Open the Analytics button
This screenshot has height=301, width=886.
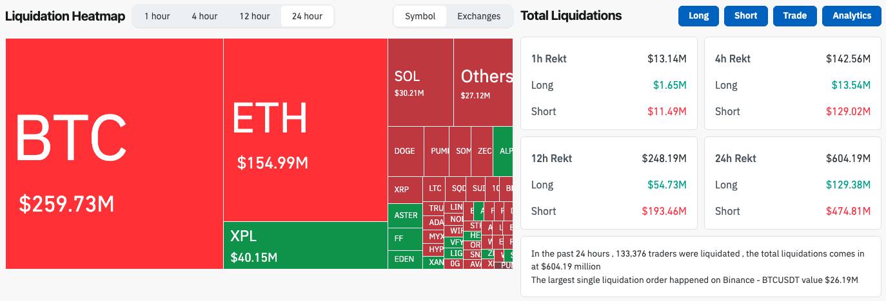(x=851, y=16)
